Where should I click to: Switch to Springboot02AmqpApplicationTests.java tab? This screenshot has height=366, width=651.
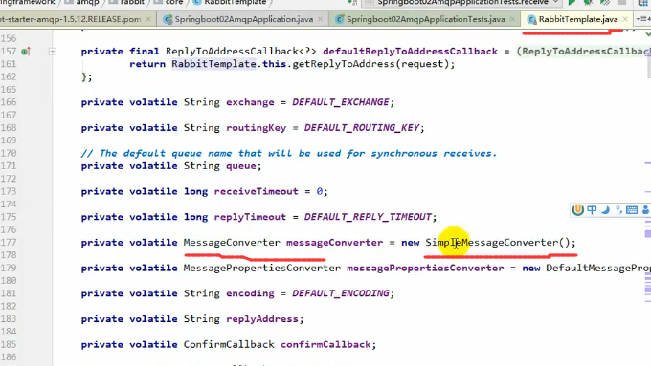426,19
